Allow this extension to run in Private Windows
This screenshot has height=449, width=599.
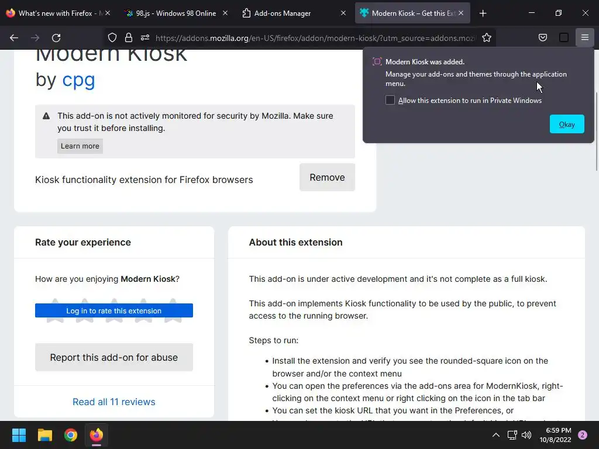coord(390,100)
